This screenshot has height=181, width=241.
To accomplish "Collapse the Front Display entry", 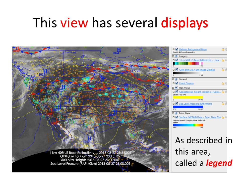I will [173, 83].
